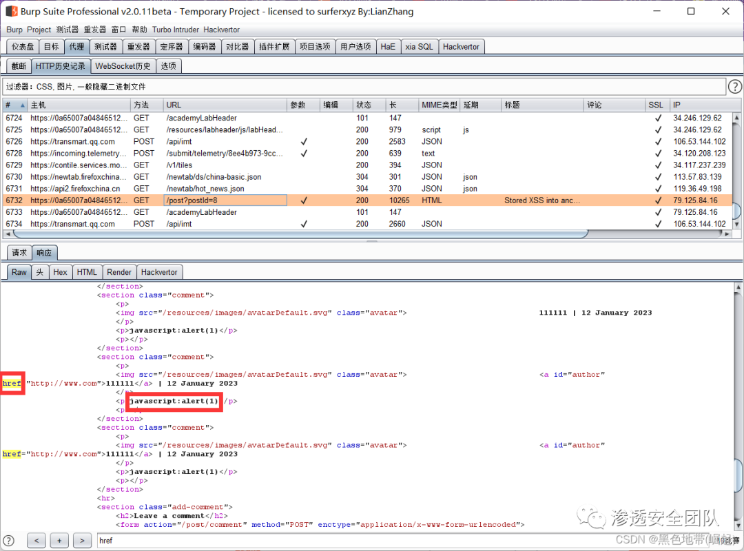Sort history by the URL column header
744x551 pixels.
click(225, 105)
